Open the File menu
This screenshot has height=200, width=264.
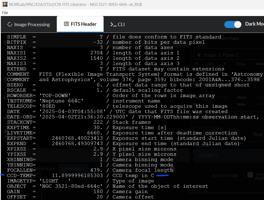coord(5,13)
